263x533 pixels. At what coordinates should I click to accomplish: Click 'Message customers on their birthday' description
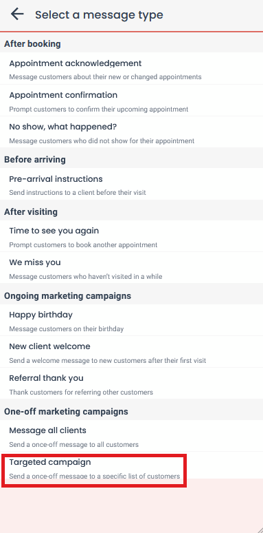67,328
